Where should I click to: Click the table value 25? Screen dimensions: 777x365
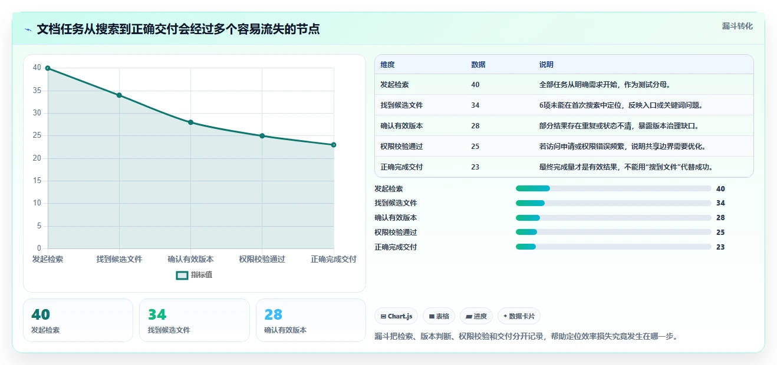click(x=475, y=147)
